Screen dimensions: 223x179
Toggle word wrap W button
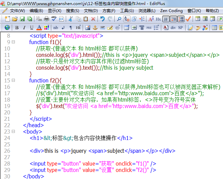click(166, 19)
